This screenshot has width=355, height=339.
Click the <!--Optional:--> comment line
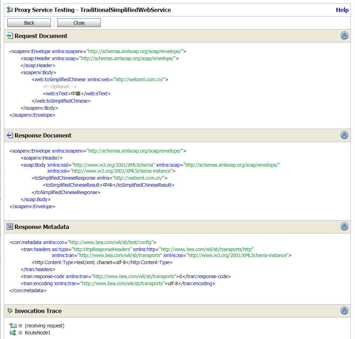[60, 87]
